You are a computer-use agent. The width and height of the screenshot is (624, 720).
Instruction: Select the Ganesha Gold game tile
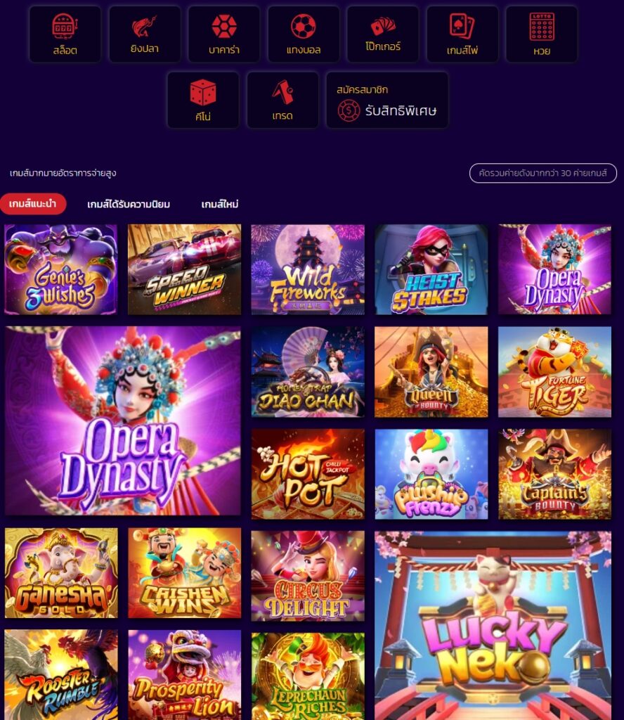click(61, 572)
